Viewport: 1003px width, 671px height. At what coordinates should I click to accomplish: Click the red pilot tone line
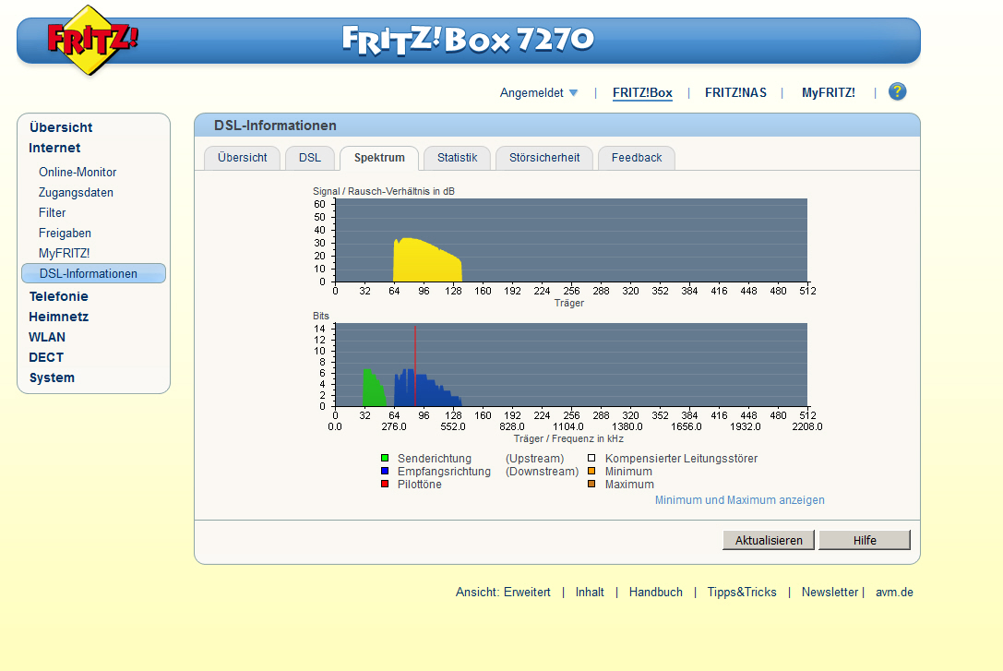415,365
